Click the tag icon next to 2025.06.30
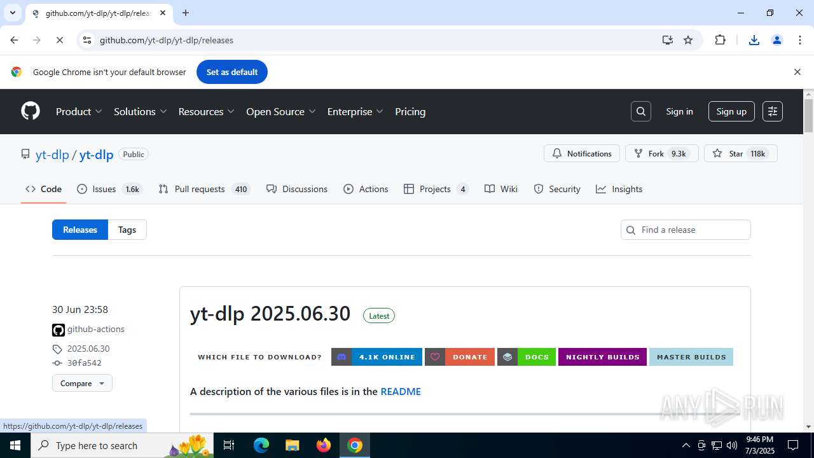Image resolution: width=814 pixels, height=458 pixels. [57, 349]
